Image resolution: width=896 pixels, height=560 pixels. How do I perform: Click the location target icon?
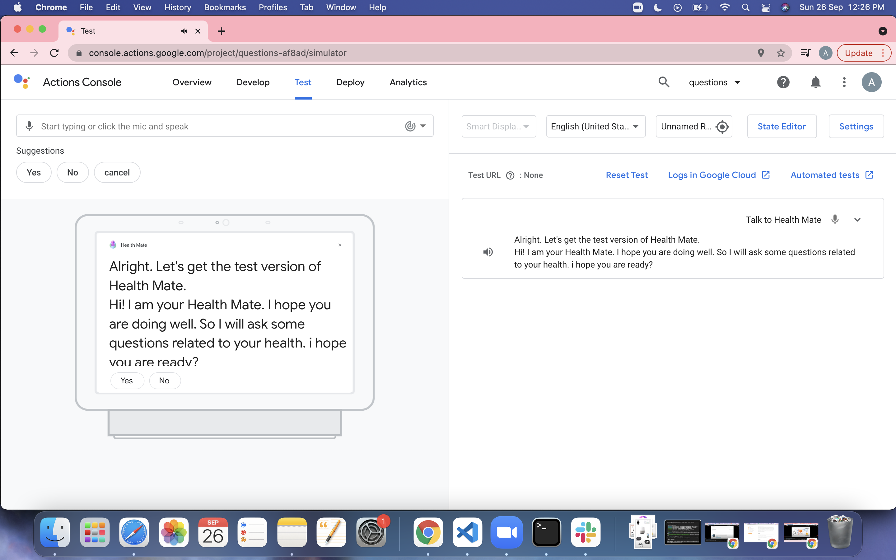coord(722,127)
